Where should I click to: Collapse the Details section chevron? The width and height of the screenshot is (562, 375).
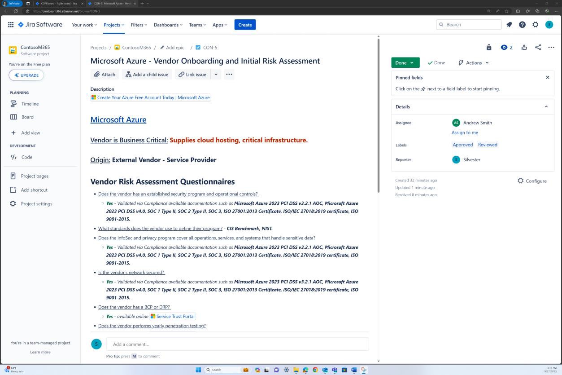[x=546, y=106]
